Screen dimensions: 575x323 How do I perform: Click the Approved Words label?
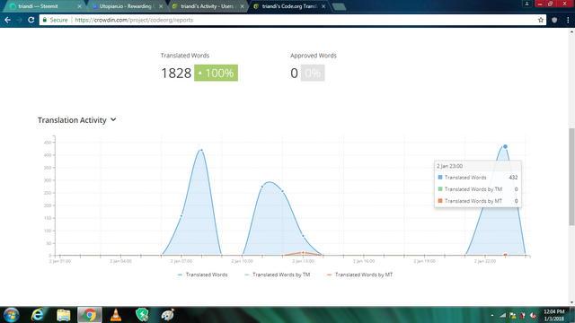tap(314, 56)
